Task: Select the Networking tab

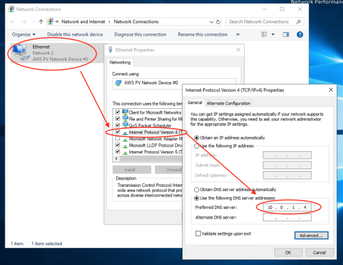Action: [x=120, y=62]
